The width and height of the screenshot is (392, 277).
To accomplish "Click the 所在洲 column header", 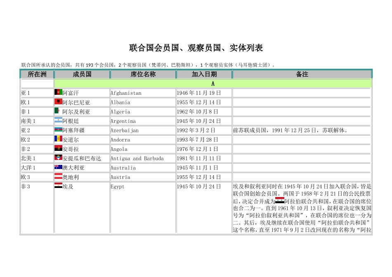I will (37, 74).
